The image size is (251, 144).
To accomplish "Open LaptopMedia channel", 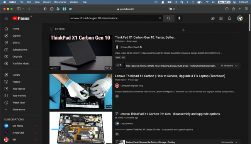I will (126, 124).
